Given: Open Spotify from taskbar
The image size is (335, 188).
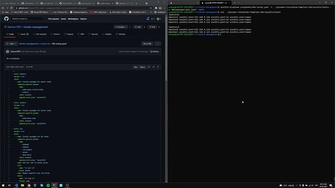Looking at the screenshot, I should [x=48, y=185].
